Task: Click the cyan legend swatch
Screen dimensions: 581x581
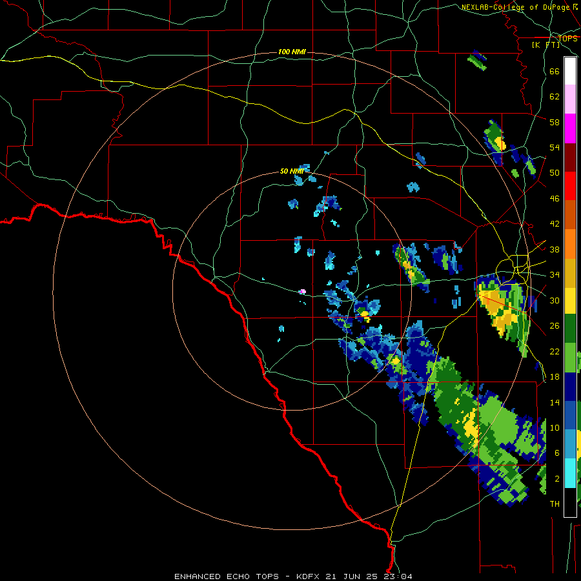Action: (570, 473)
